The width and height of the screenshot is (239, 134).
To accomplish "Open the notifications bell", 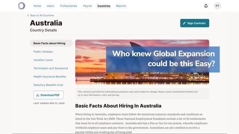I will [x=206, y=6].
